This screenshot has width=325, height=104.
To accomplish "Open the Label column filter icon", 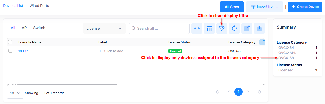I will coord(158,42).
